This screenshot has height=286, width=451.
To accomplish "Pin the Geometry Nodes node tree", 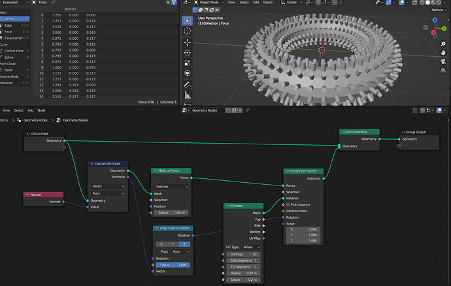I will pyautogui.click(x=247, y=110).
